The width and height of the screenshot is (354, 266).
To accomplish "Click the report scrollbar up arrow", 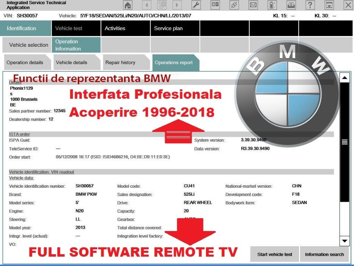I will [x=345, y=78].
